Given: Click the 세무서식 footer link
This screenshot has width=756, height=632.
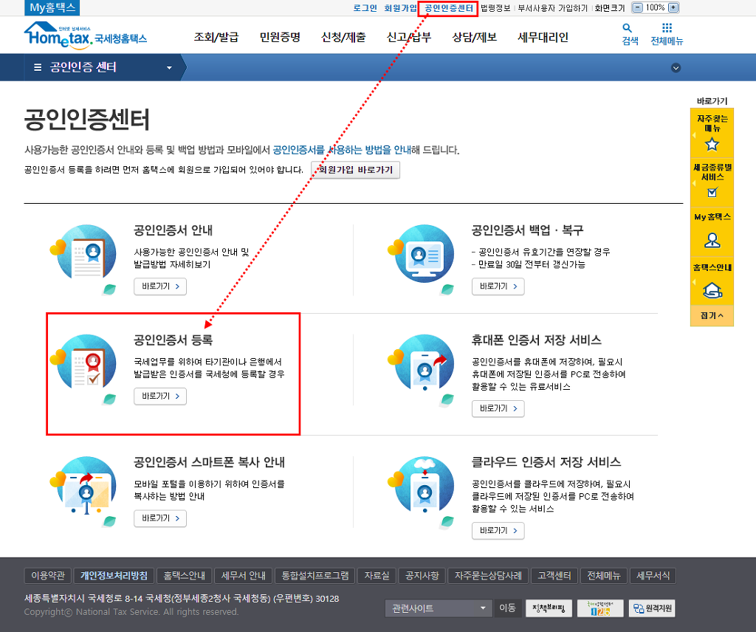Looking at the screenshot, I should pos(653,576).
